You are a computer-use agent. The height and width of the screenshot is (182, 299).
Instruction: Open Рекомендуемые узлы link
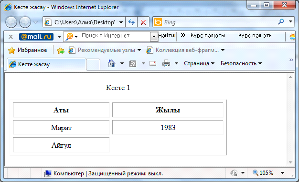(x=105, y=50)
